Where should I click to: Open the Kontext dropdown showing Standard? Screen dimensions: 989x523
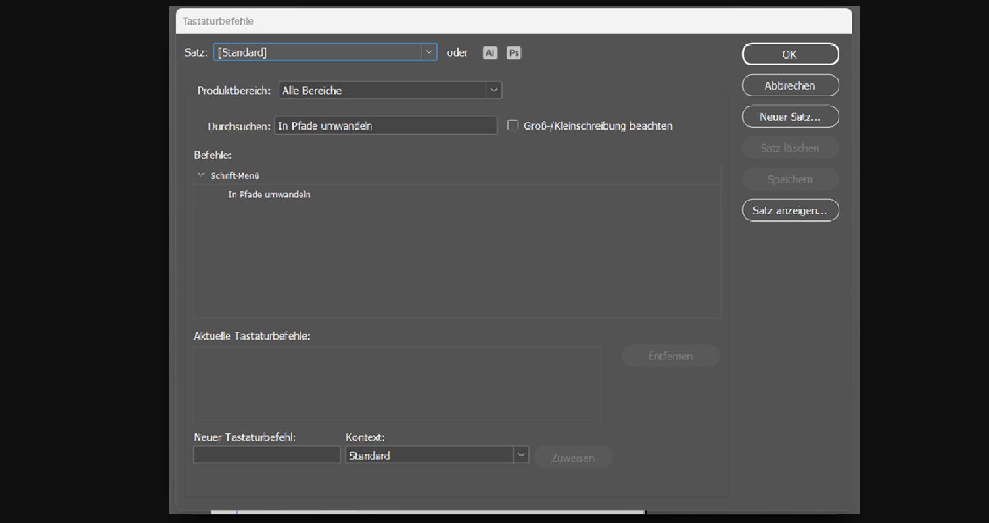tap(437, 456)
